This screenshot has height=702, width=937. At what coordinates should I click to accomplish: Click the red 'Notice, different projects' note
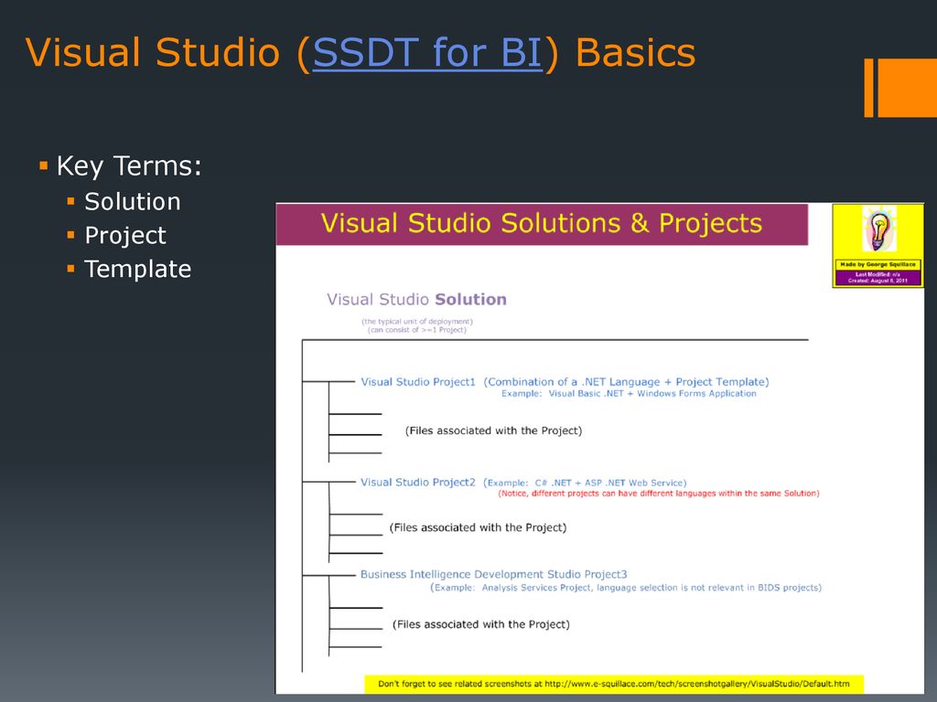(x=659, y=494)
